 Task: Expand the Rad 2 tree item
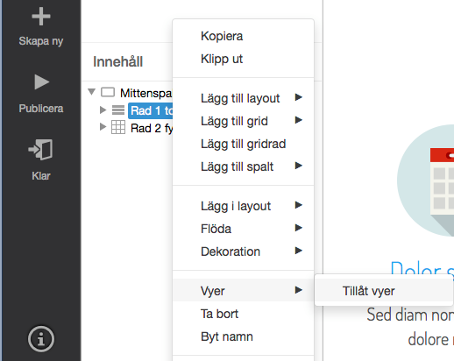click(x=103, y=127)
